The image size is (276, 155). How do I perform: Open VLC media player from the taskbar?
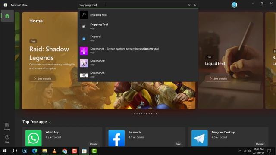(x=55, y=151)
